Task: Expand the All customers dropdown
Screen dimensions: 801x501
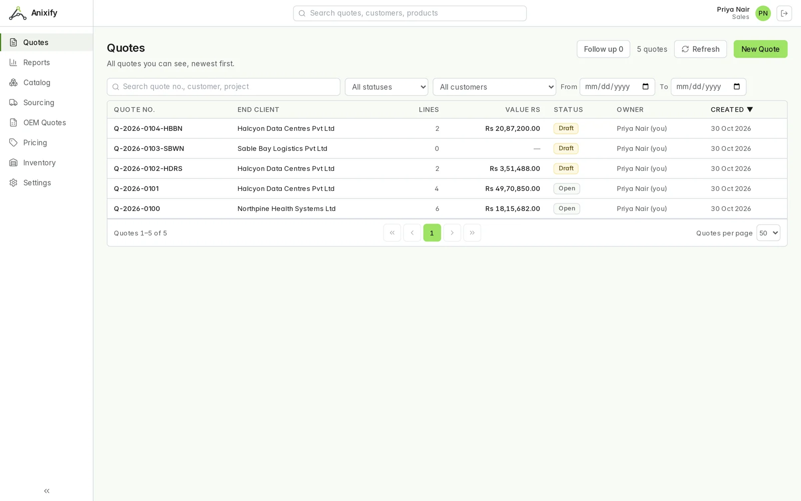Action: (494, 87)
